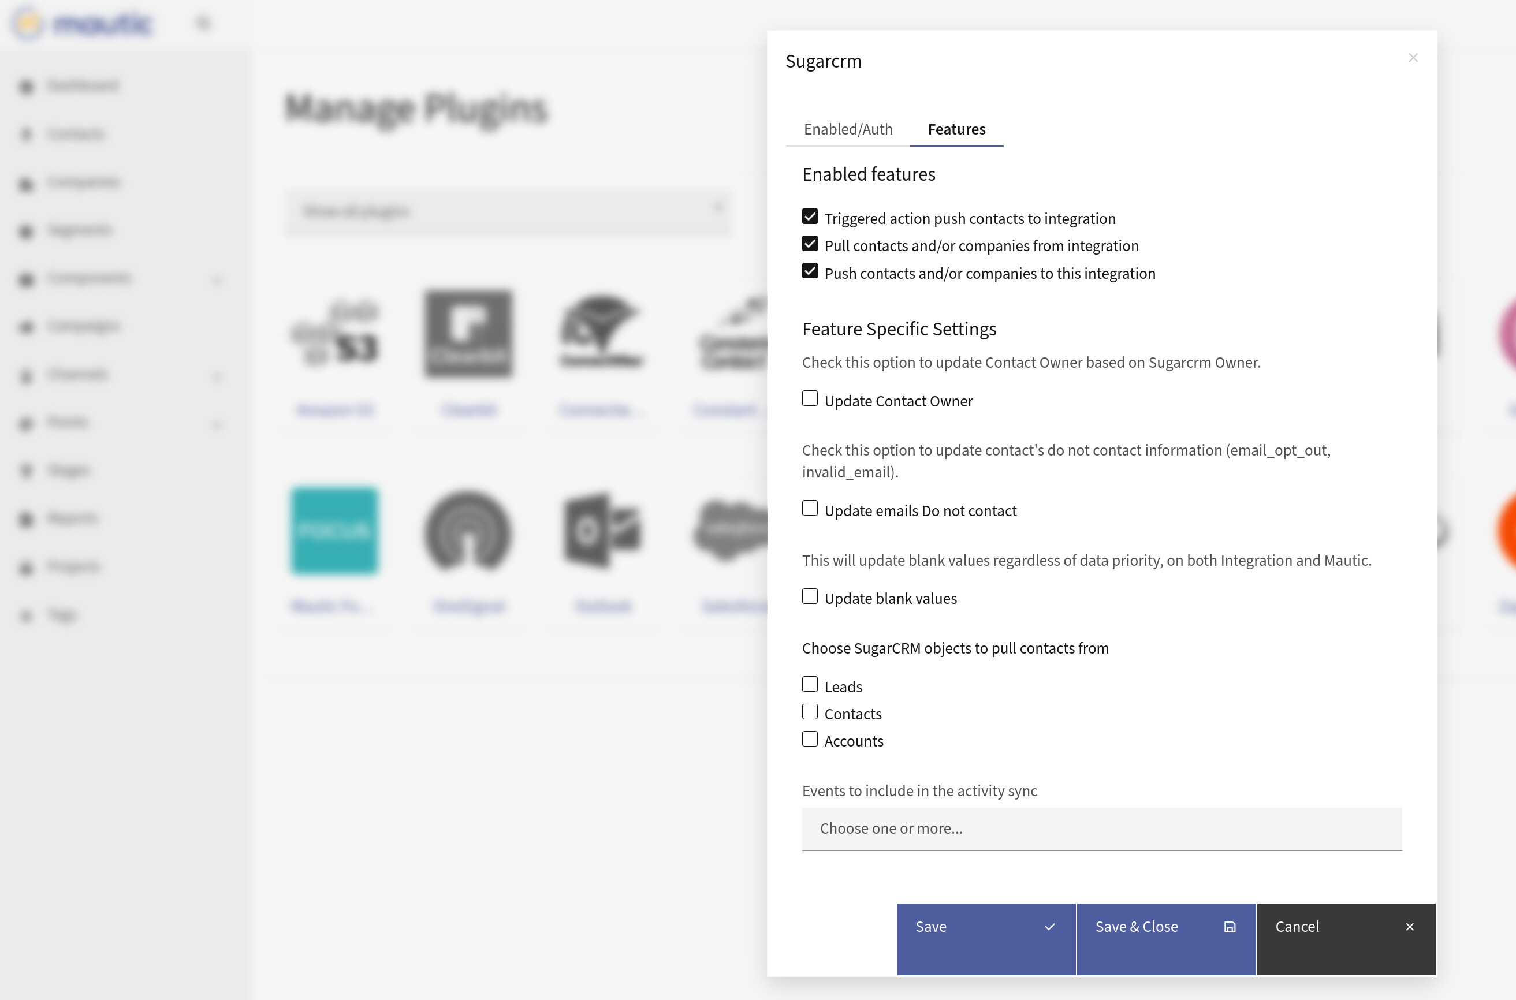The image size is (1516, 1000).
Task: Switch to the Enabled/Auth tab
Action: (x=848, y=129)
